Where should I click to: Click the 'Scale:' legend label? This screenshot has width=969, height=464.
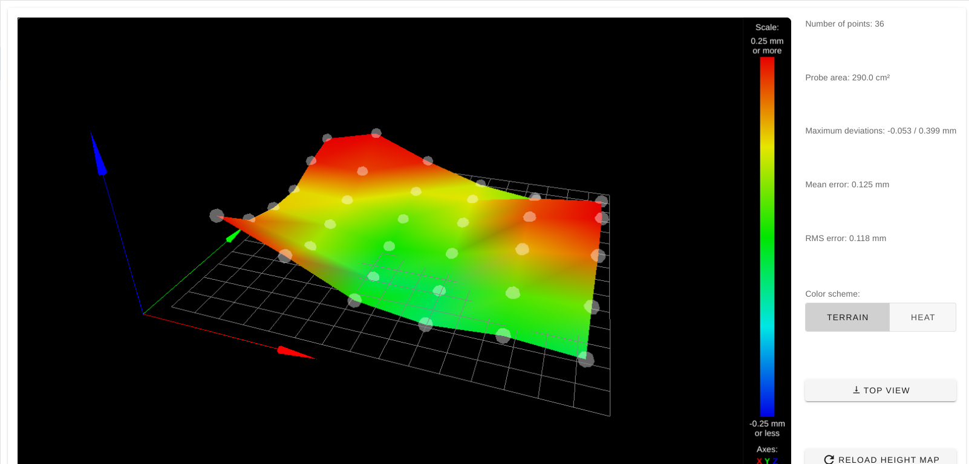pos(767,27)
